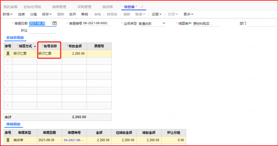Go to the 采购管理 tab
278x146 pixels.
pyautogui.click(x=83, y=7)
